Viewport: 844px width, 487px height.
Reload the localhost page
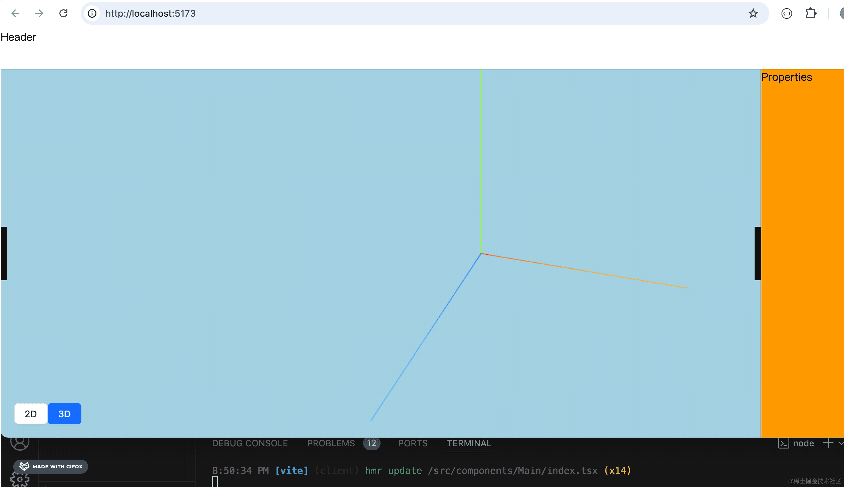pyautogui.click(x=64, y=13)
